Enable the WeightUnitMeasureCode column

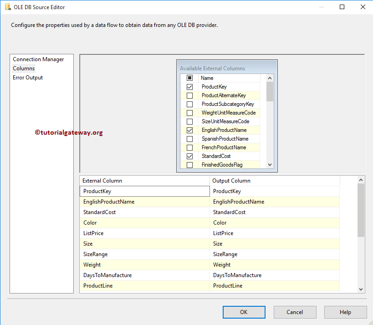[190, 113]
